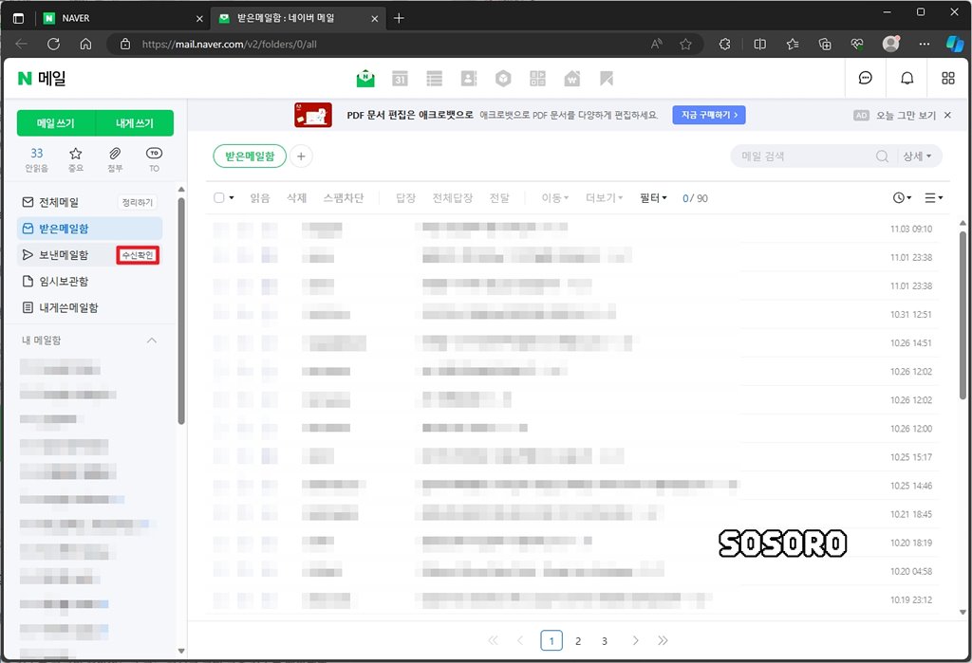Jump to last page double arrow
Screen dimensions: 972x663
pyautogui.click(x=663, y=640)
